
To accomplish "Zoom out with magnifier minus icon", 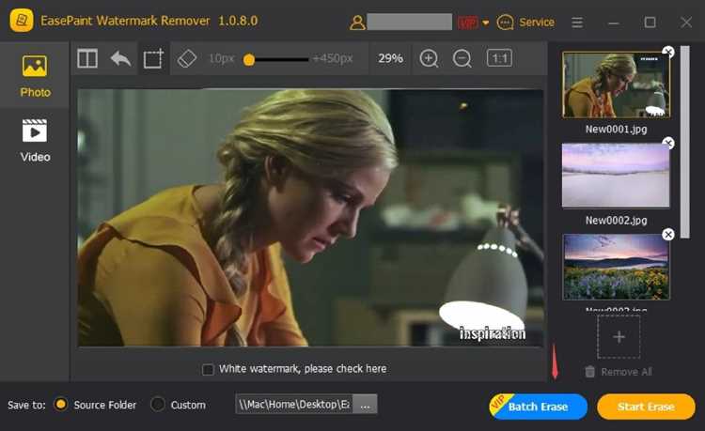I will click(x=462, y=58).
